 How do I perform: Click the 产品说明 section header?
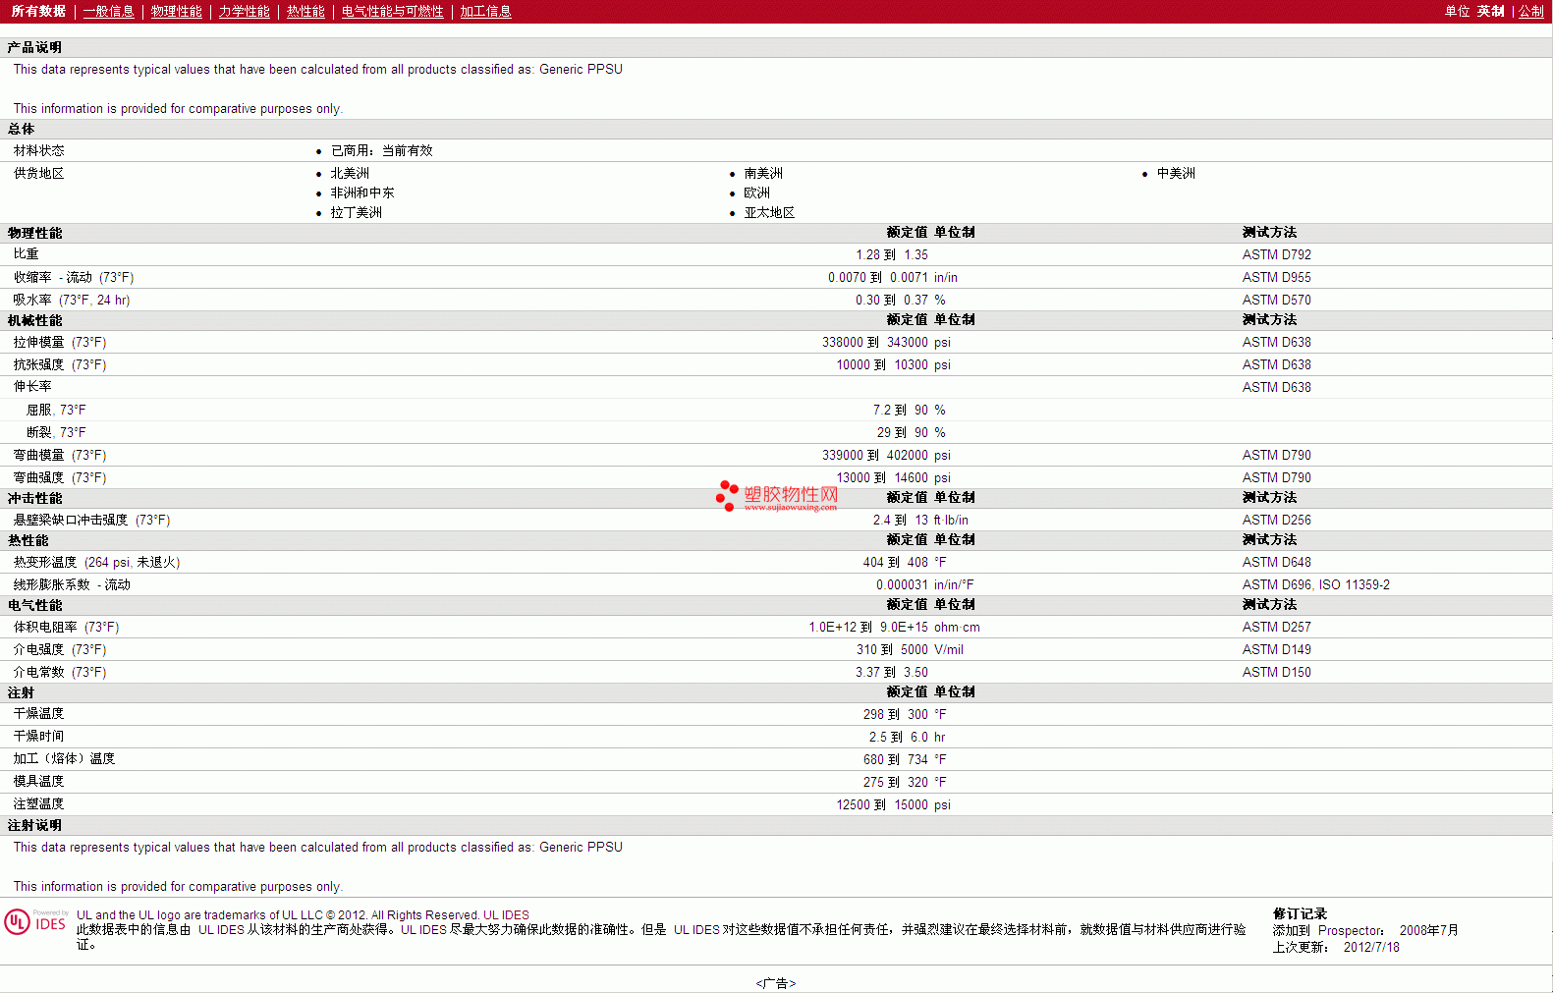[35, 48]
